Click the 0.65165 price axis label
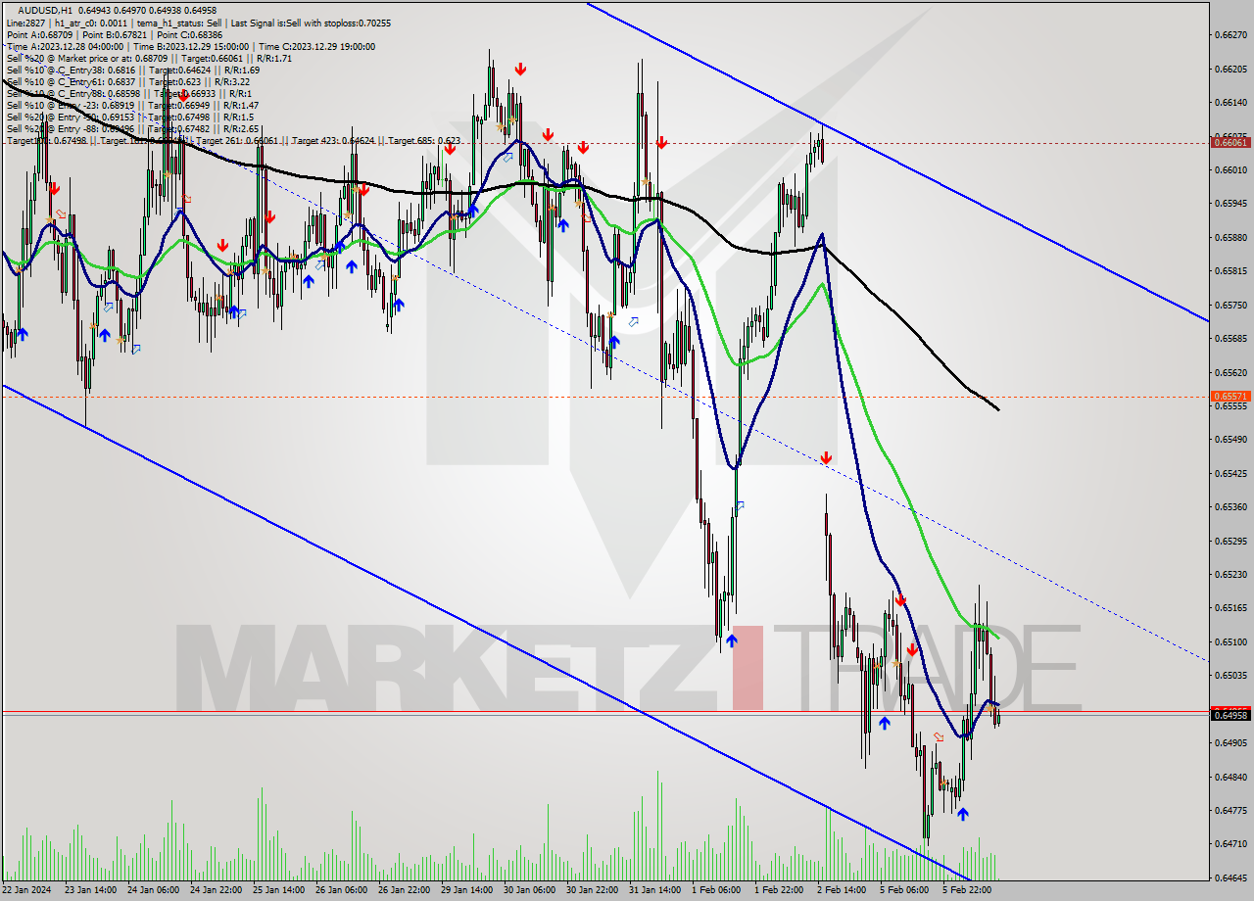The height and width of the screenshot is (901, 1254). (1230, 608)
